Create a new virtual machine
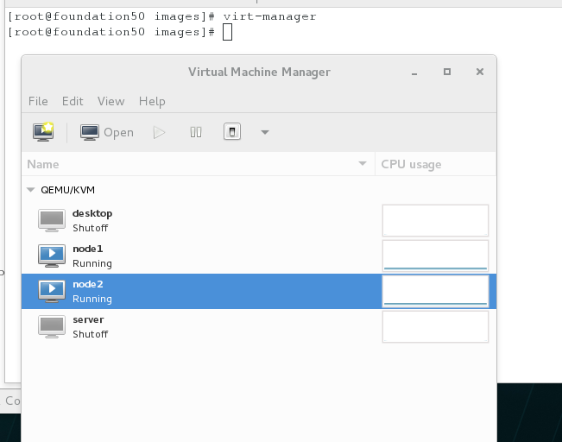The height and width of the screenshot is (442, 562). tap(43, 132)
